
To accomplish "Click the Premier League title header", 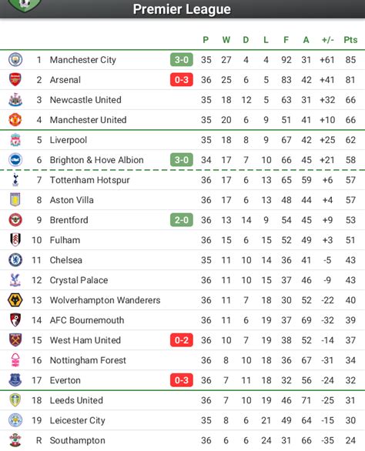I will click(x=182, y=9).
